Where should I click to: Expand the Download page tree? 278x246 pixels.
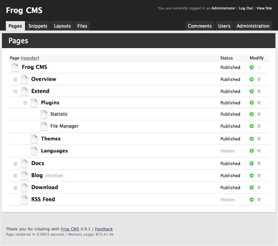pyautogui.click(x=15, y=188)
